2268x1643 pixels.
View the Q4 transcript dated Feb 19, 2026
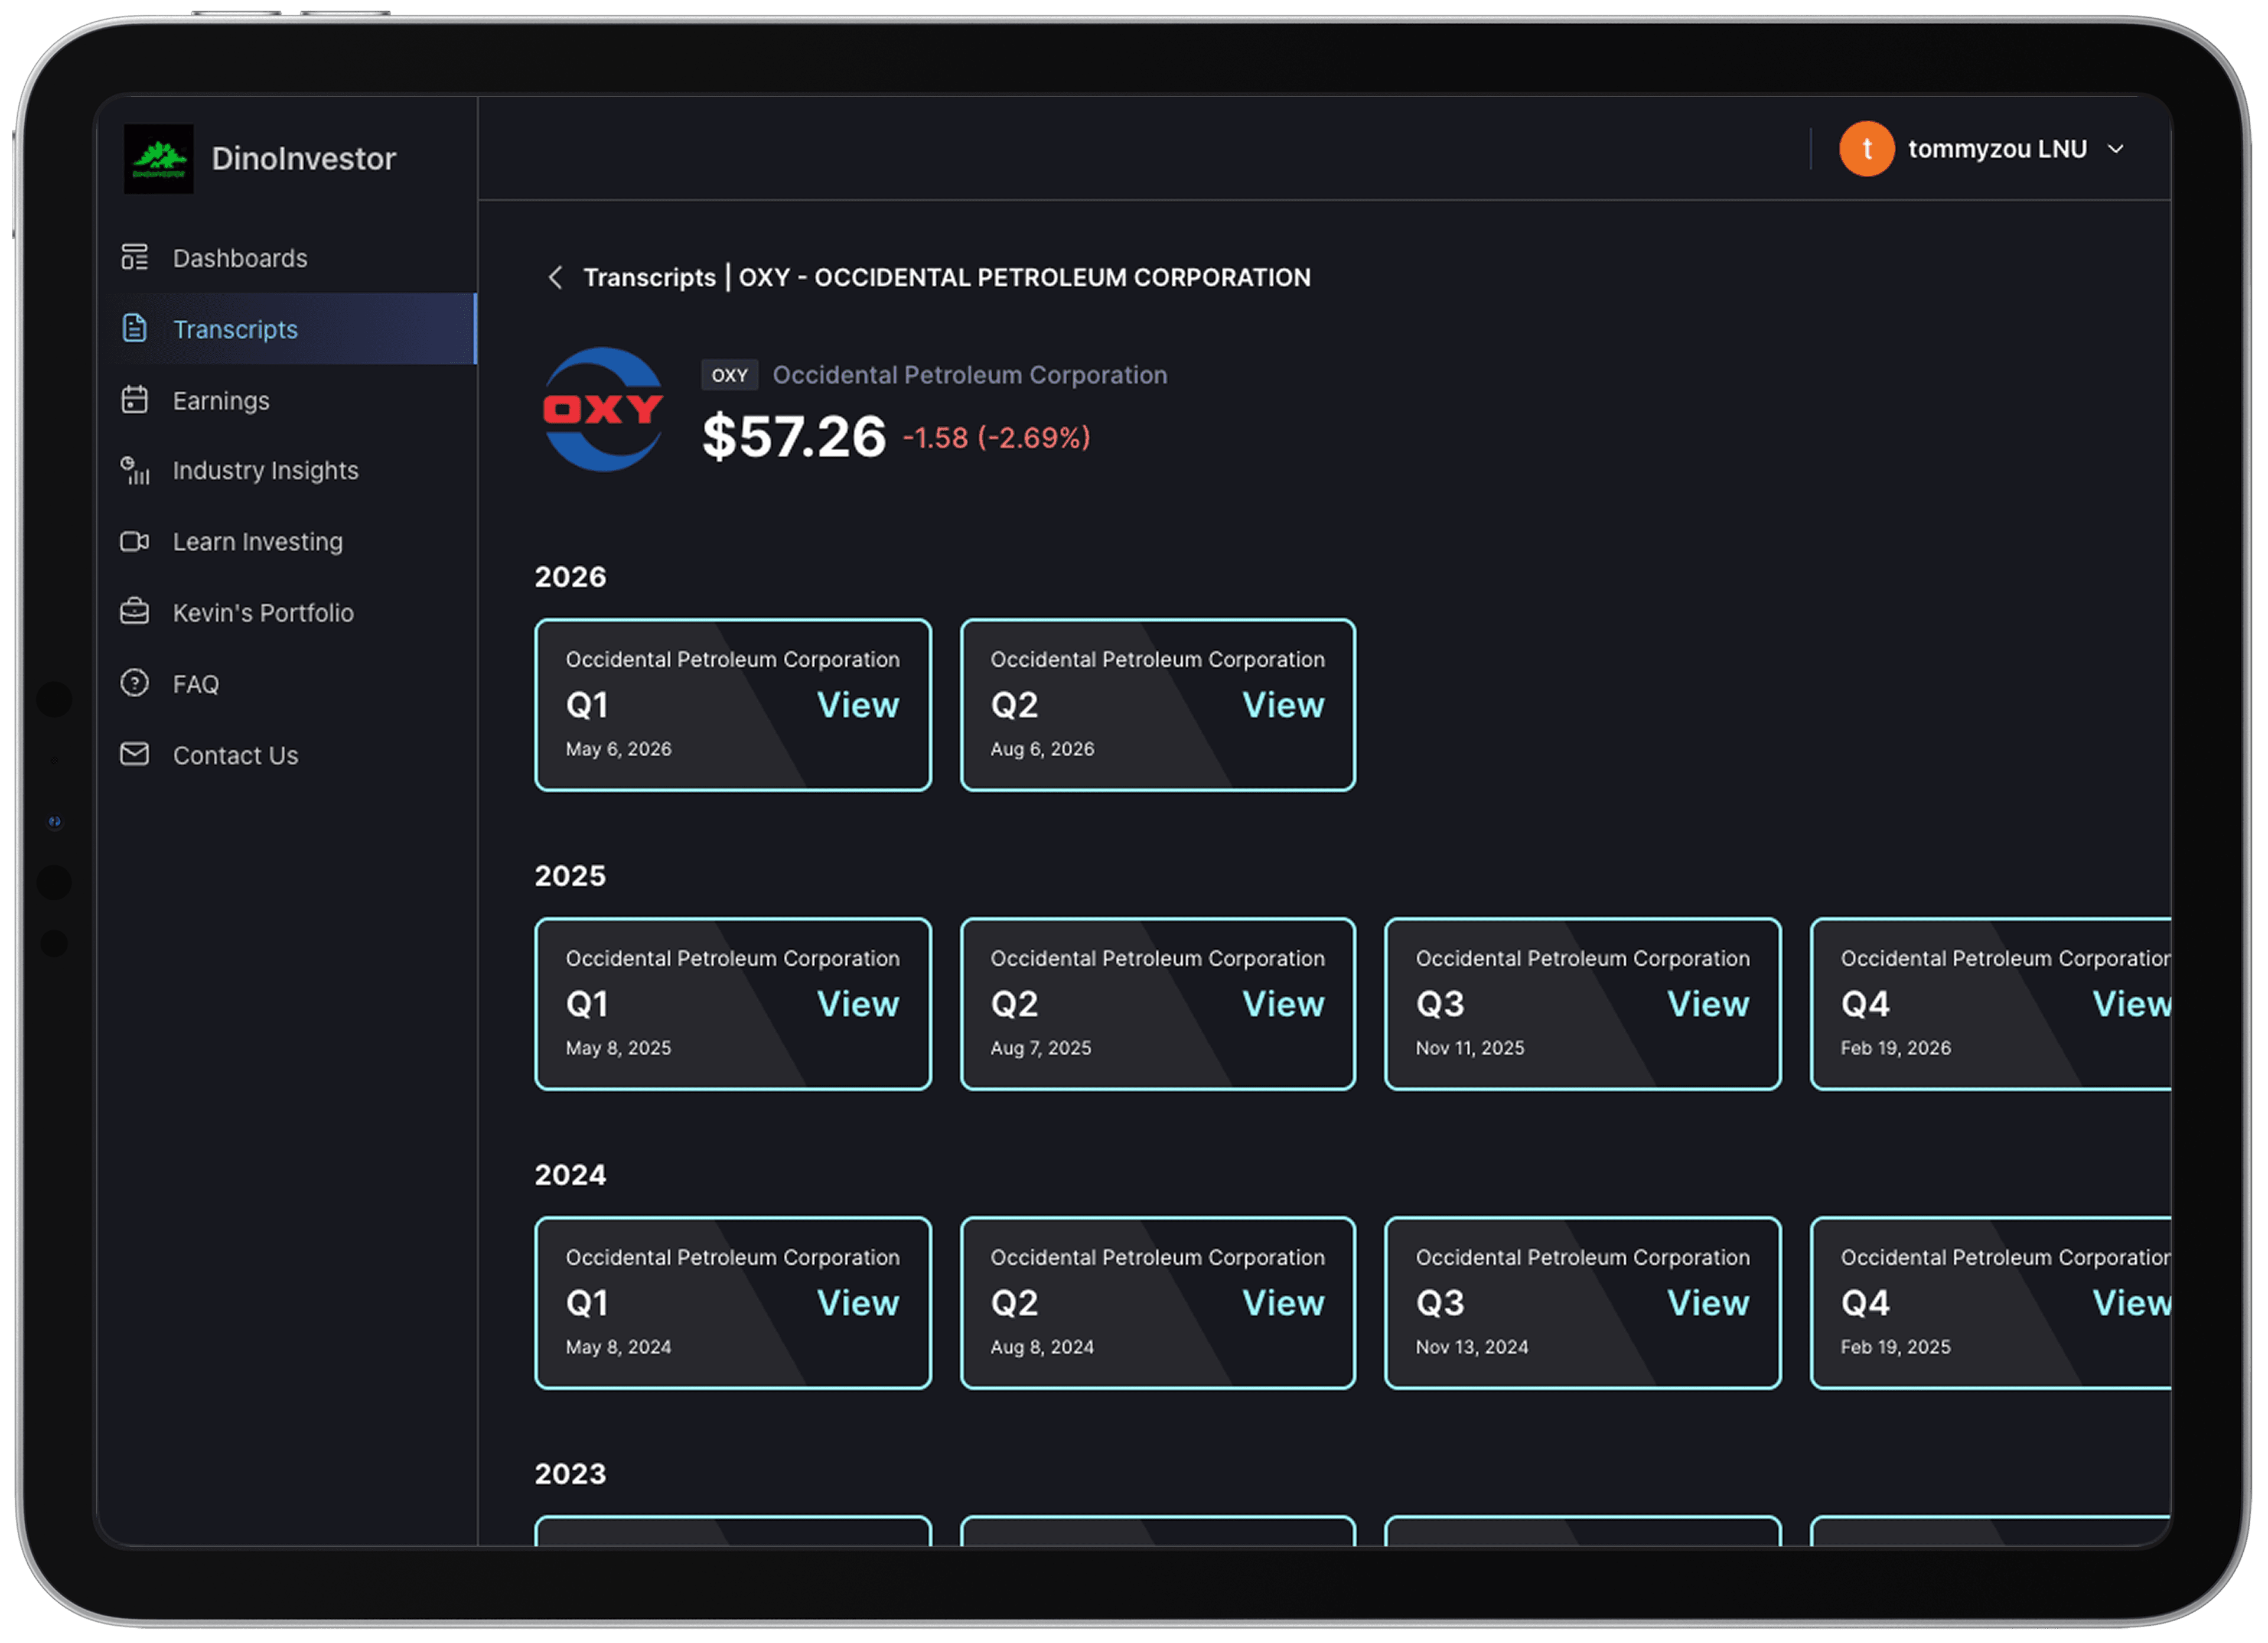click(x=2132, y=1005)
